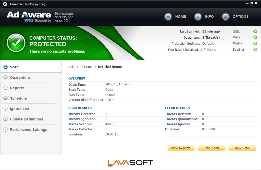261x170 pixels.
Task: Click the 33 min ago text
Action: click(x=211, y=31)
